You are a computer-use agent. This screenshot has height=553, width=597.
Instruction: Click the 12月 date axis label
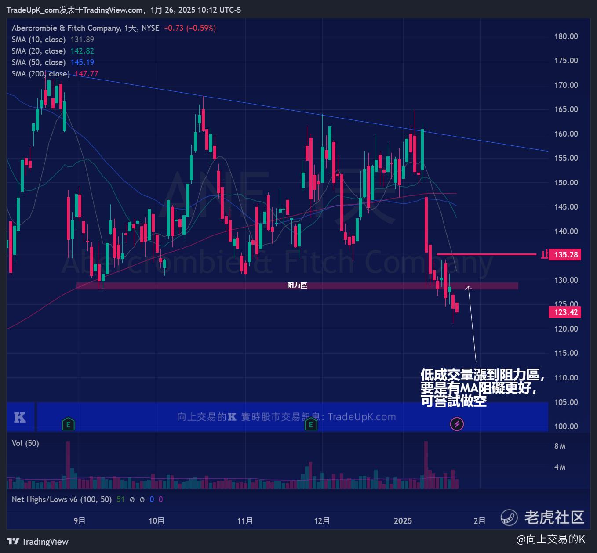click(x=322, y=521)
